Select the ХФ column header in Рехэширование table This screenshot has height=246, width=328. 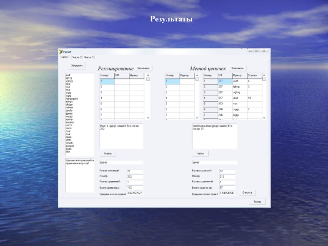(122, 75)
